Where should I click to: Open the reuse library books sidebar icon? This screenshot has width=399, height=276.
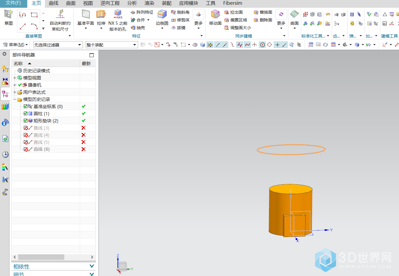pos(5,106)
